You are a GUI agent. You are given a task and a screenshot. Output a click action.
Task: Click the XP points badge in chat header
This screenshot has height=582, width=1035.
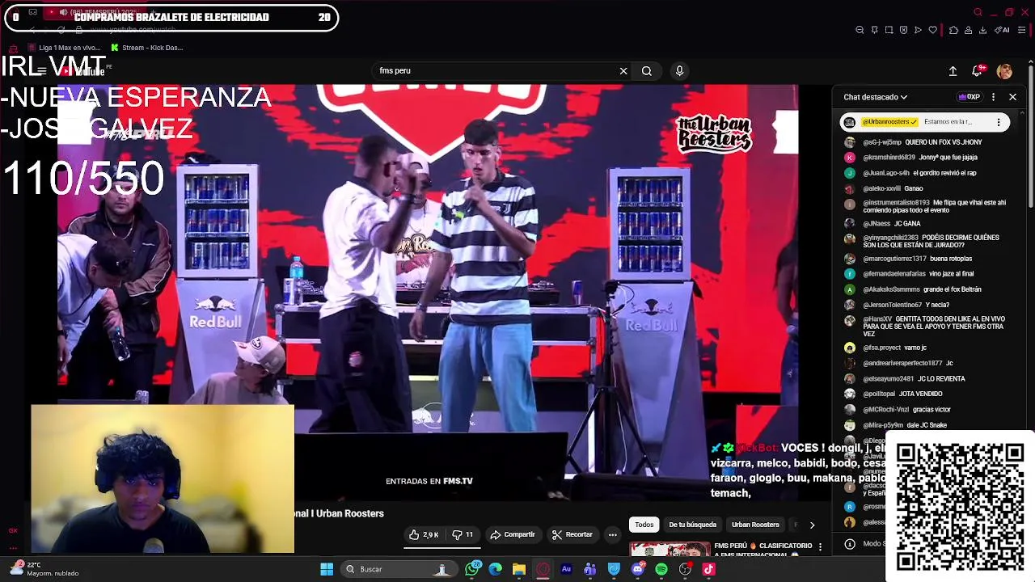pos(969,97)
